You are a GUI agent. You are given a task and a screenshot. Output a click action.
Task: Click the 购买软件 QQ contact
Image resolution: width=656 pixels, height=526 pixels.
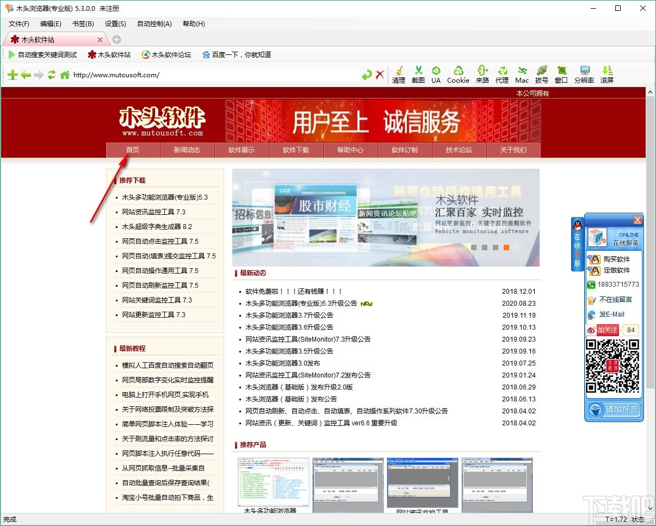(x=609, y=259)
